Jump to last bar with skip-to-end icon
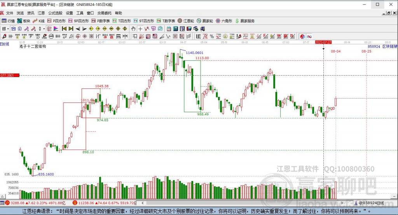Screen dimensions: 398x215 coord(71,29)
